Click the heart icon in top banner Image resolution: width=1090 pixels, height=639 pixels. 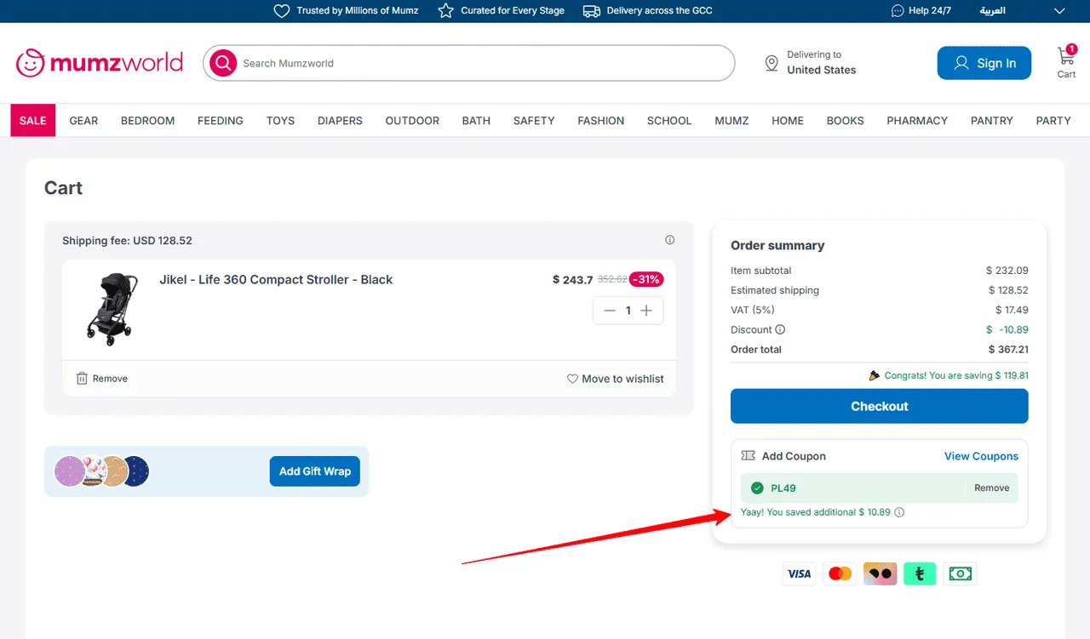(282, 11)
